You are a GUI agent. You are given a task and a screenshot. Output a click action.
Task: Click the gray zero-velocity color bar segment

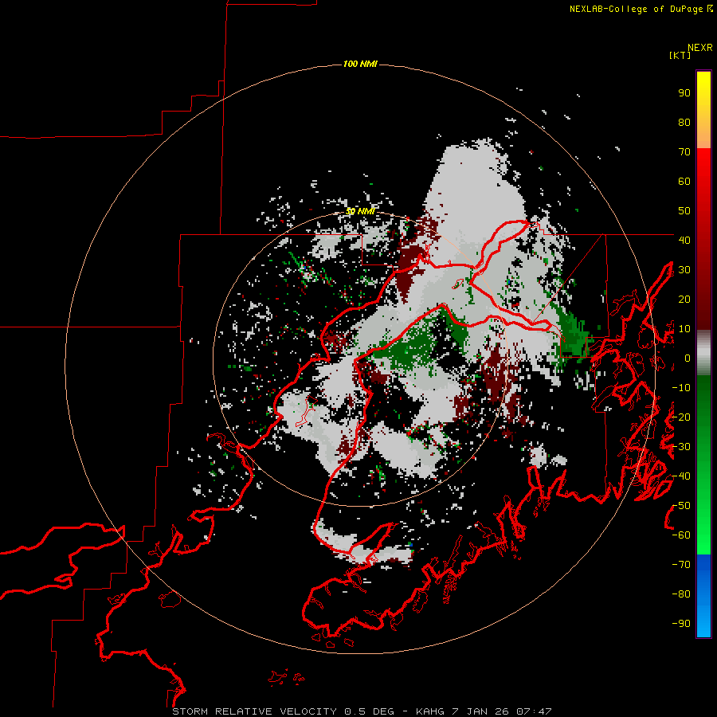[x=703, y=353]
